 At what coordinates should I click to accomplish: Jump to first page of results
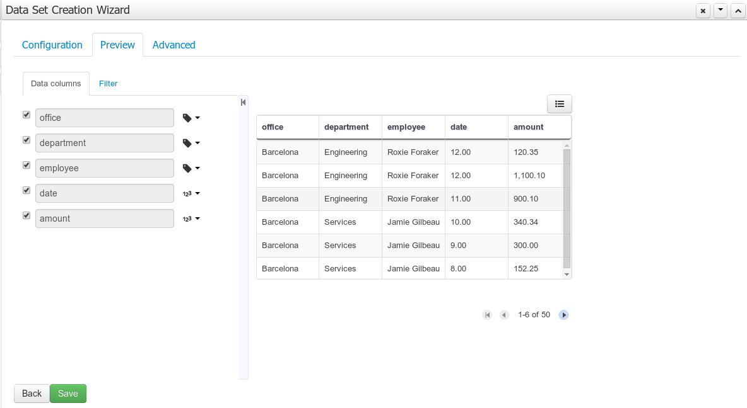coord(487,315)
